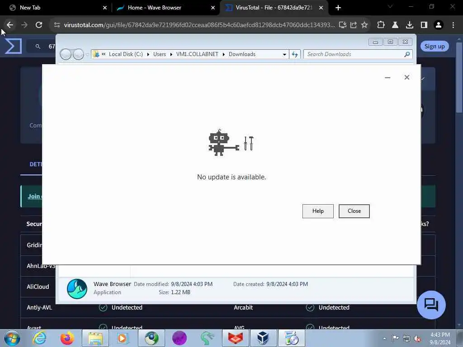Image resolution: width=463 pixels, height=347 pixels.
Task: Close the Home - Wave Browser tab
Action: [213, 8]
